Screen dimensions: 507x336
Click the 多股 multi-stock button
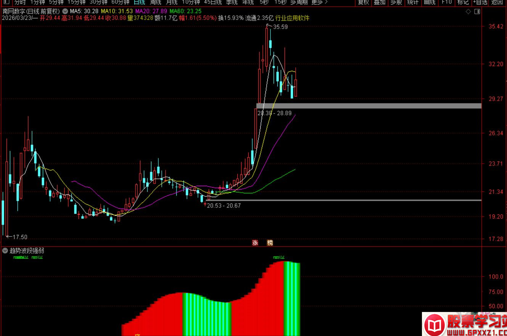(396, 2)
